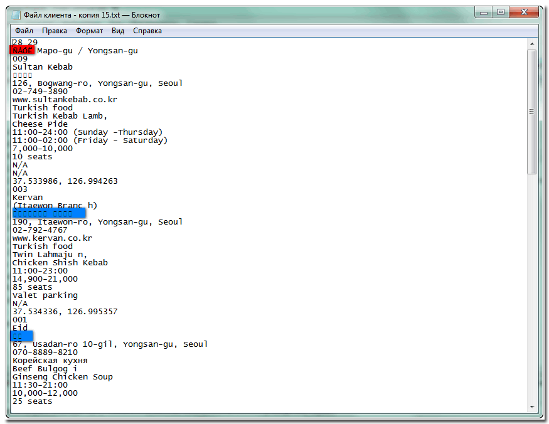The height and width of the screenshot is (424, 549).
Task: Open the Вид menu
Action: (118, 31)
